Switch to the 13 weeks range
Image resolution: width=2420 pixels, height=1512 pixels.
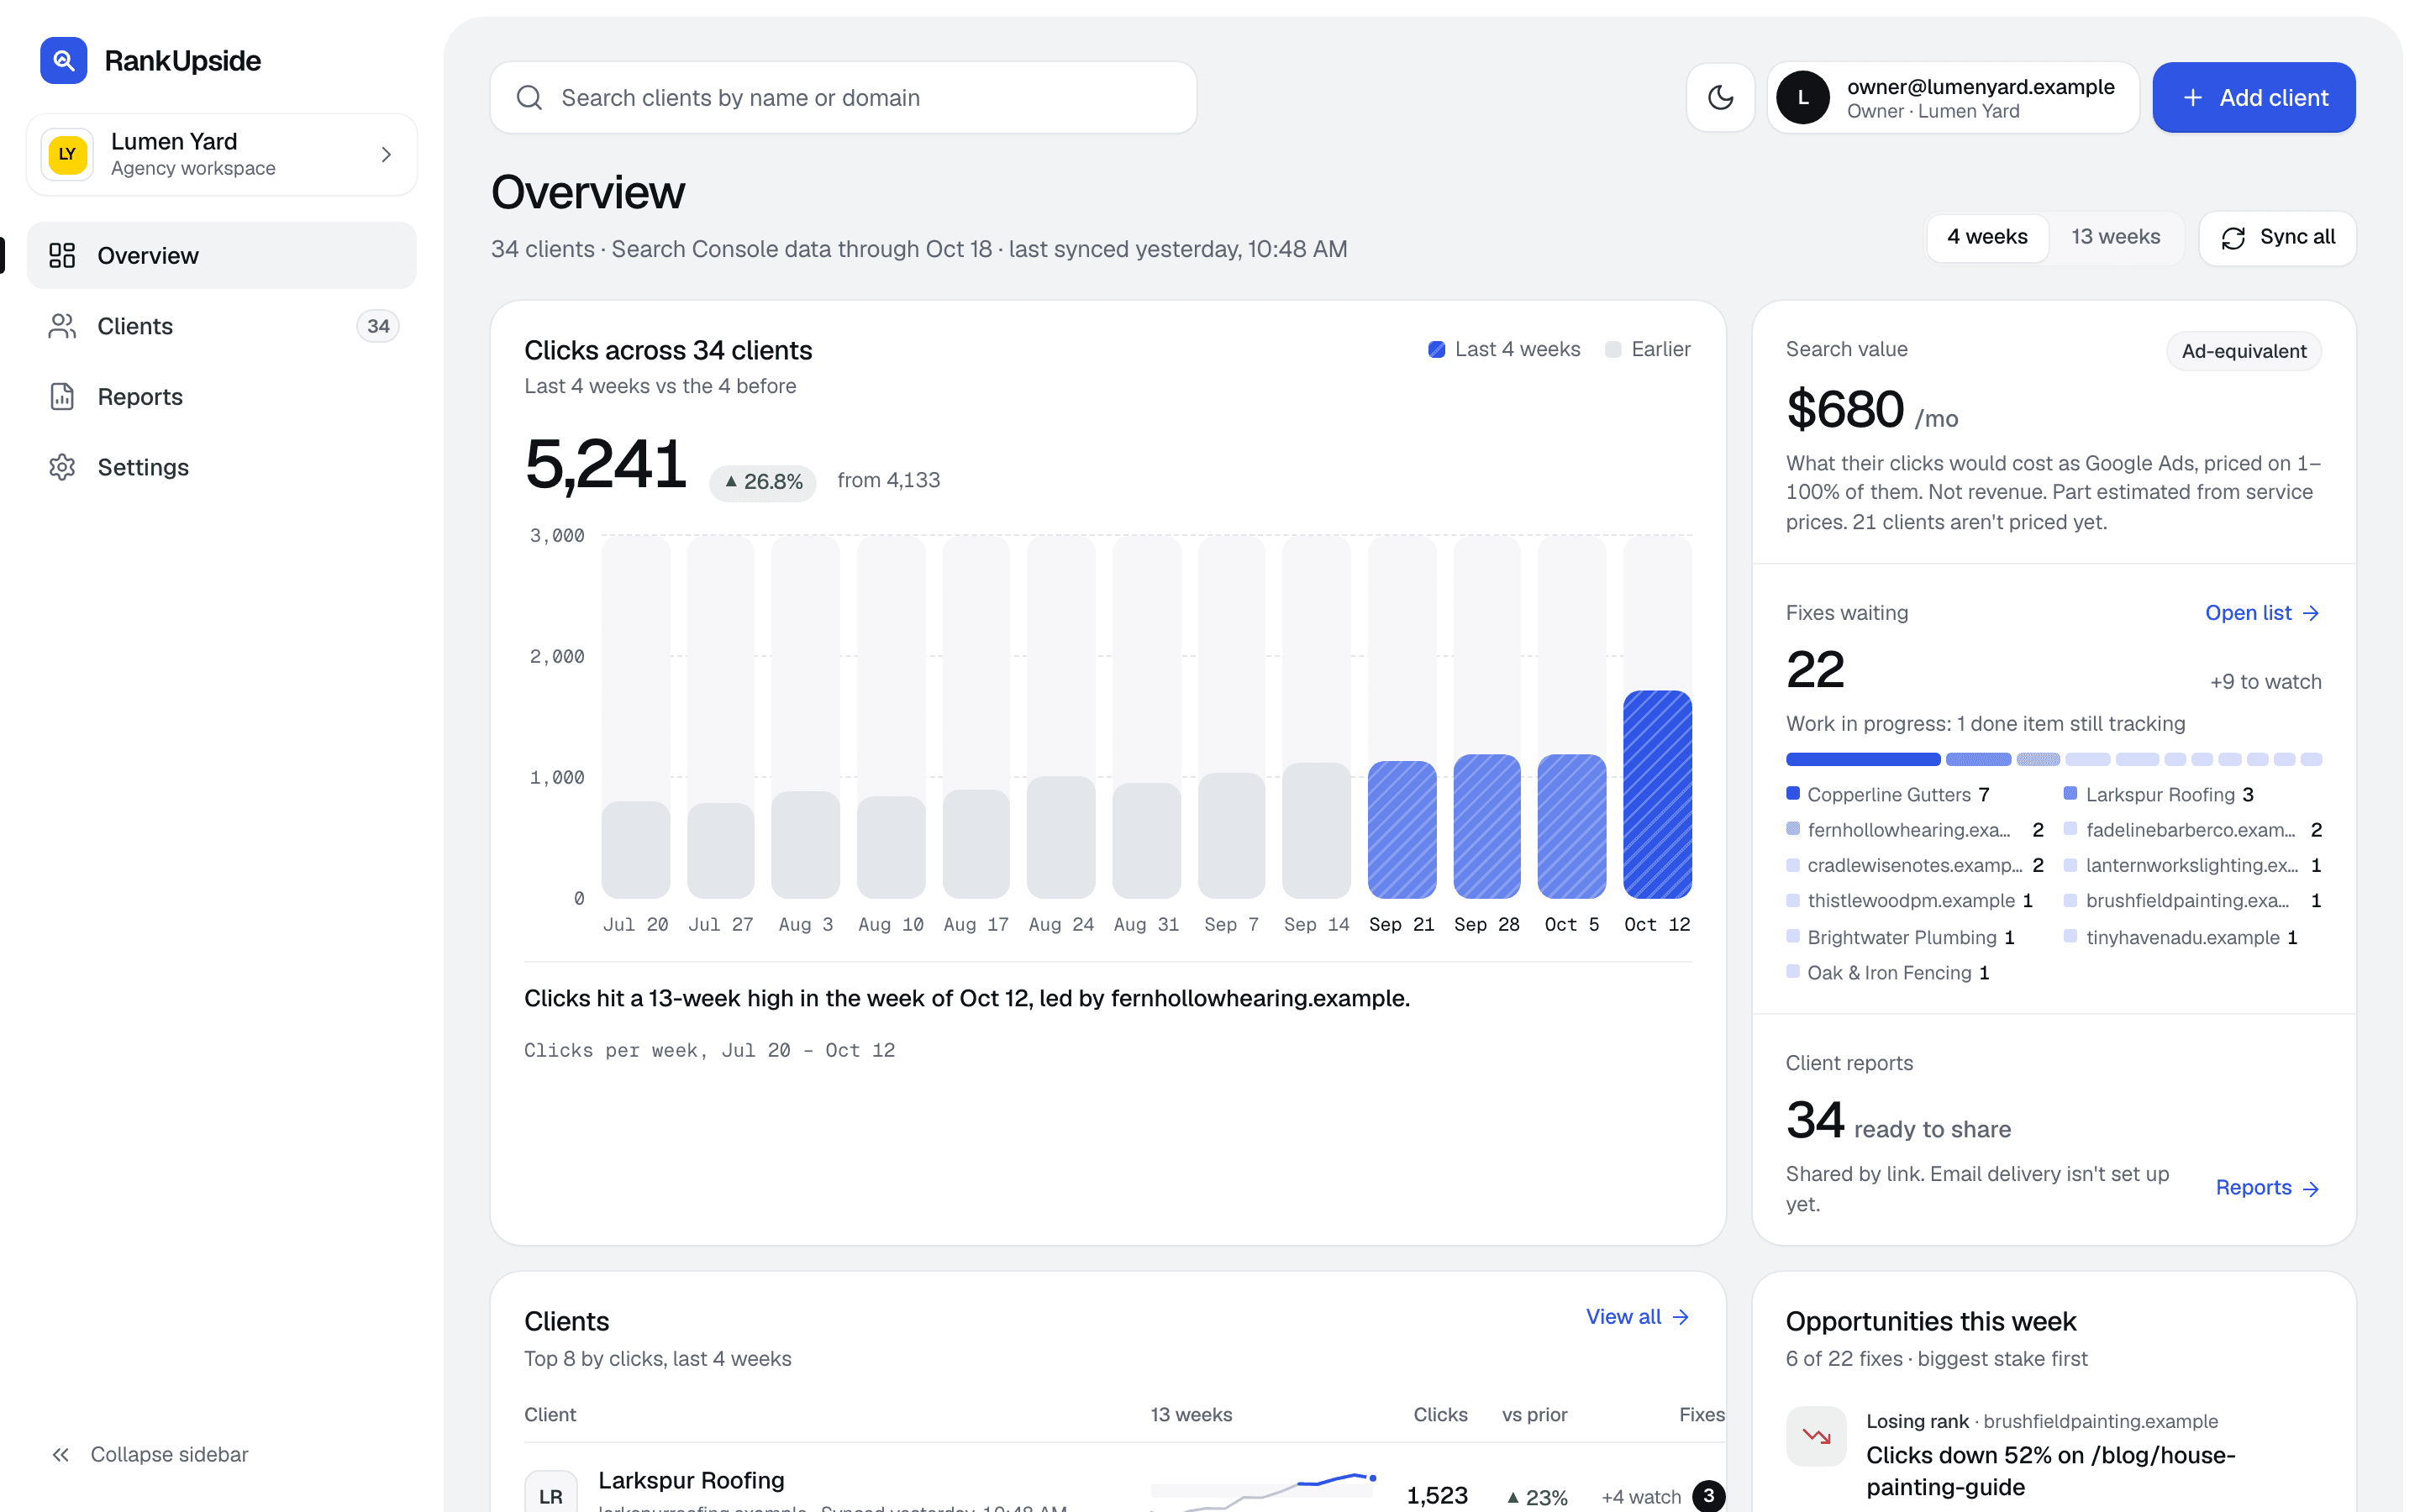coord(2115,237)
